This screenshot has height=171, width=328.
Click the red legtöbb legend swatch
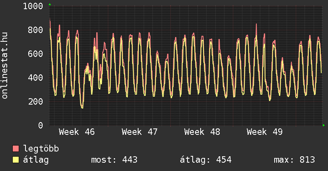click(x=16, y=149)
